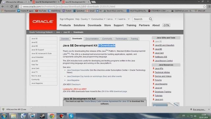Open Support in main navigation
Image resolution: width=211 pixels, height=119 pixels.
119,25
